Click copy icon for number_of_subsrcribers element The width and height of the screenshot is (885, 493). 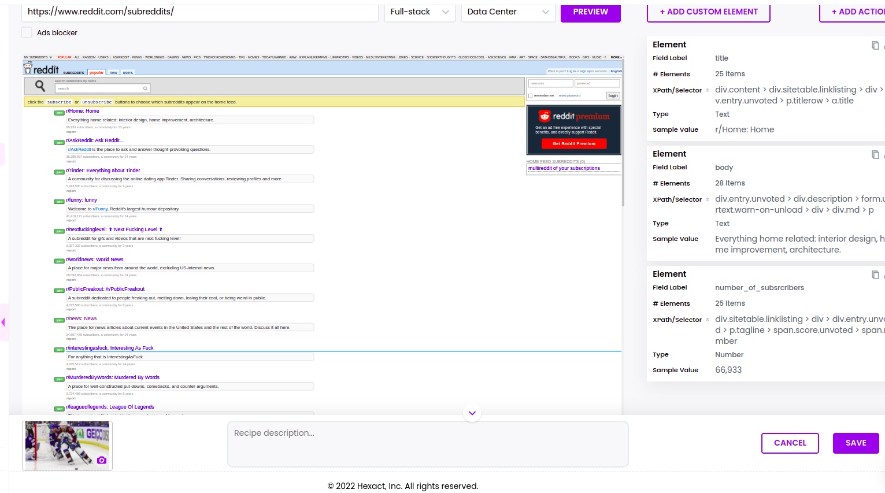[x=875, y=275]
